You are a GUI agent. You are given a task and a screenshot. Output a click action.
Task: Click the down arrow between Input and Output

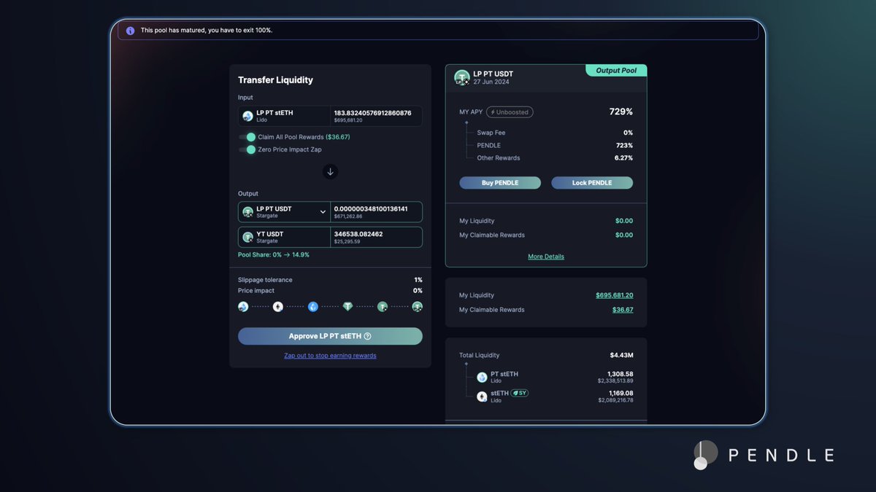pyautogui.click(x=330, y=172)
